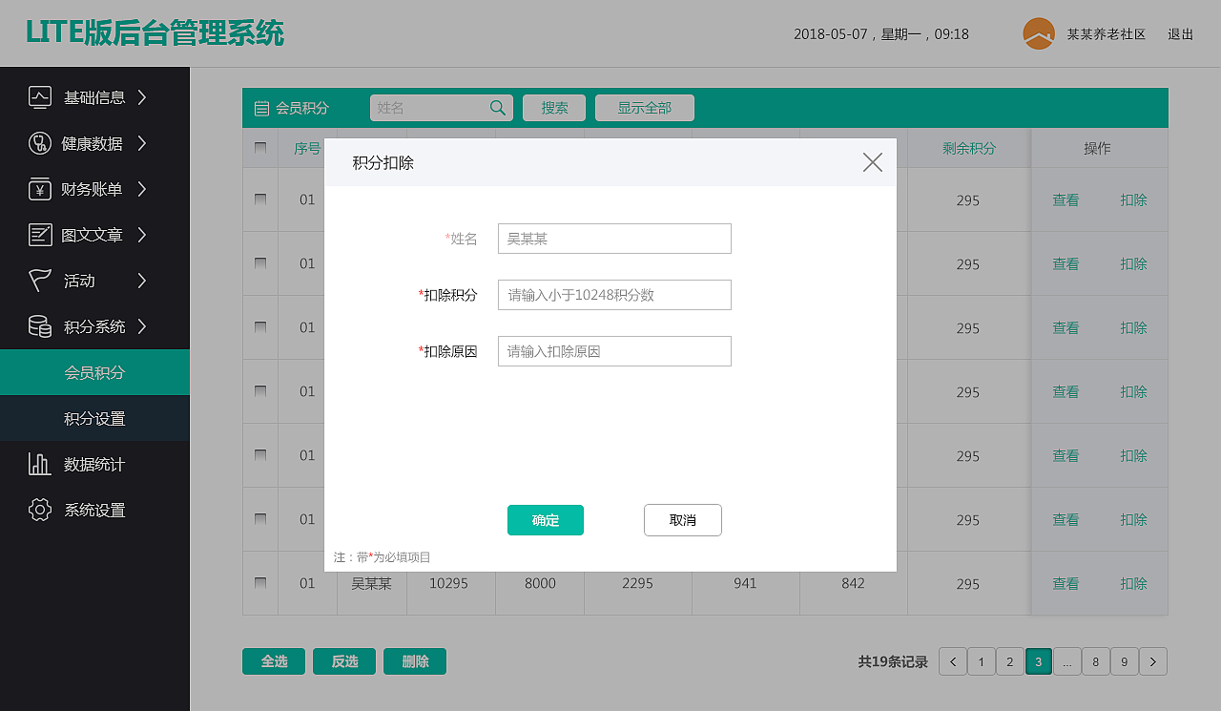Select the 会员积分 menu item
This screenshot has height=711, width=1221.
click(94, 372)
